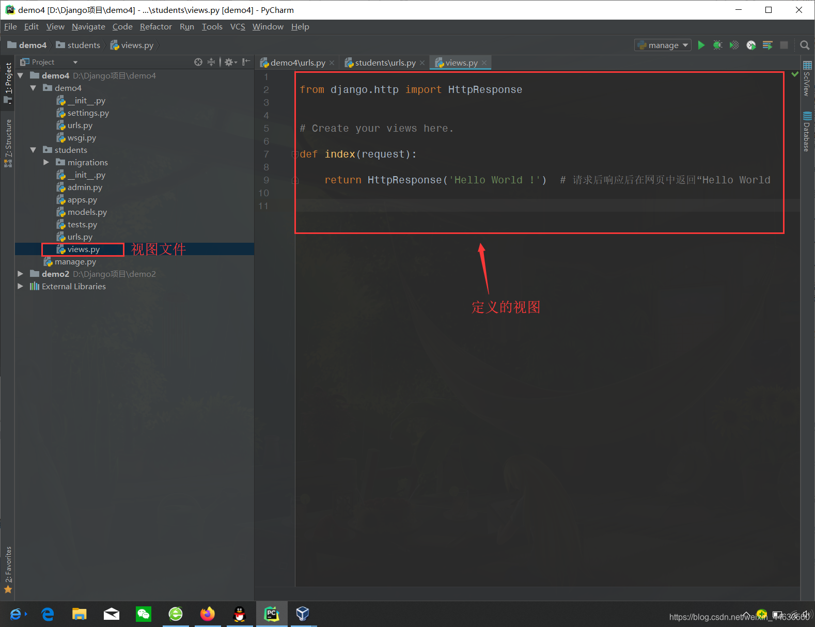The image size is (815, 627).
Task: Run the manage configuration with green play
Action: click(701, 45)
